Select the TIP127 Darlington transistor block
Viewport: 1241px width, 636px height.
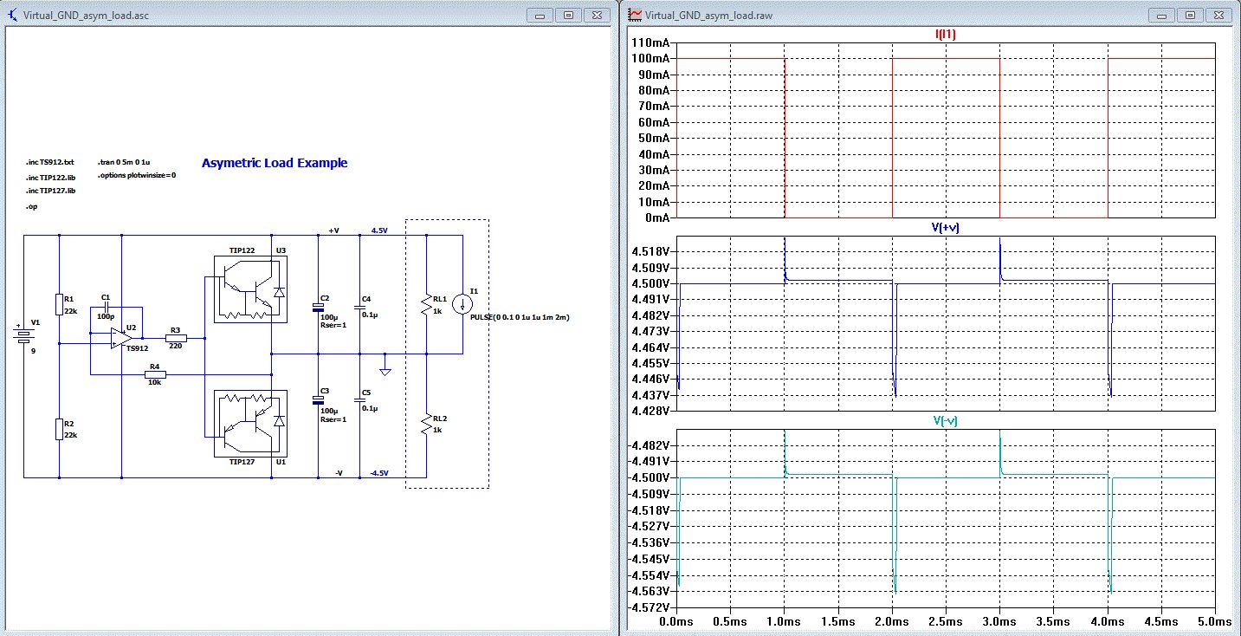click(250, 423)
